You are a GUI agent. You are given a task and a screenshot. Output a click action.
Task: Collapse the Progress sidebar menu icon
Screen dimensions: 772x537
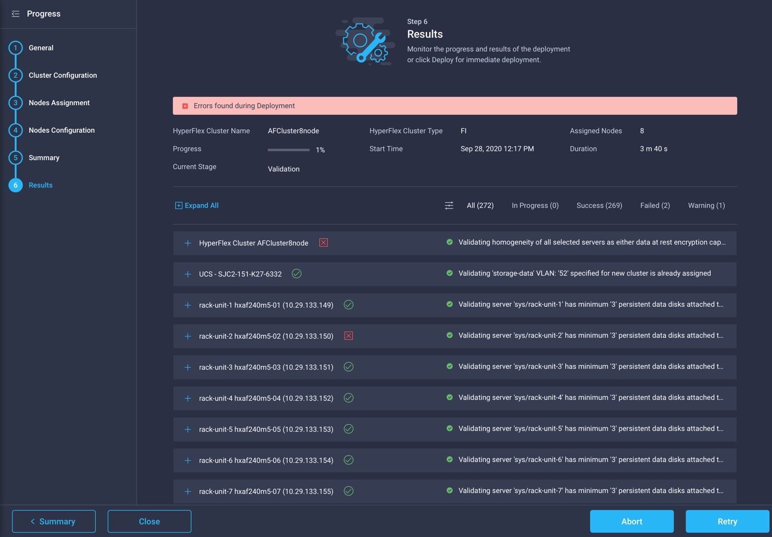[x=16, y=14]
